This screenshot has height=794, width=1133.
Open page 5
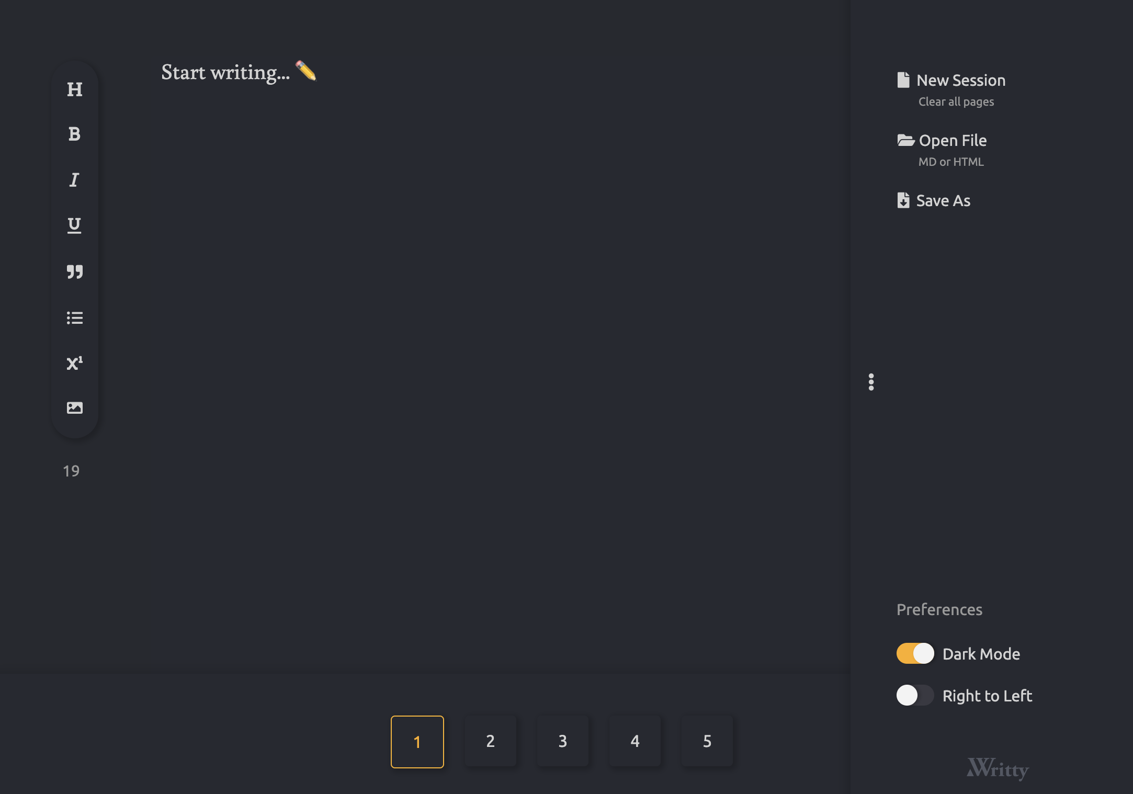[707, 741]
